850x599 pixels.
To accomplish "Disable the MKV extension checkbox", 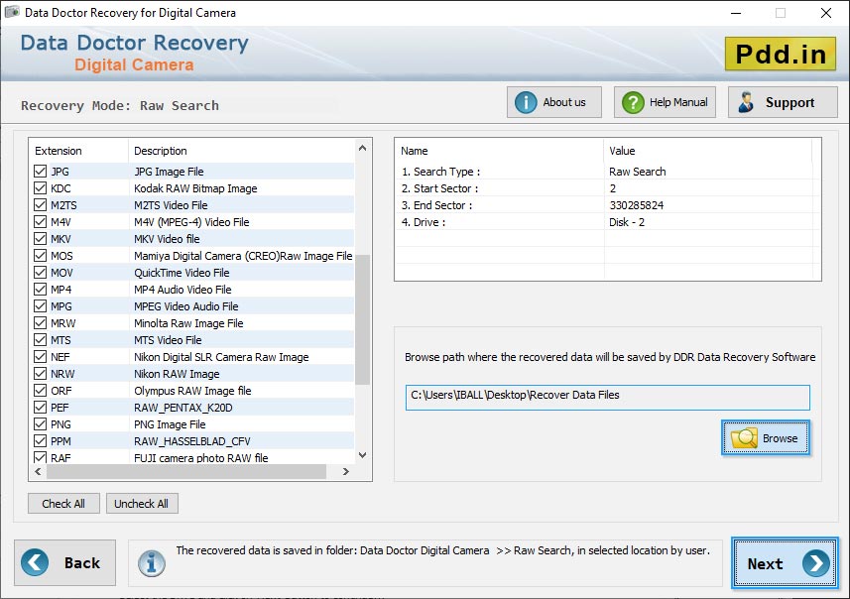I will (40, 239).
